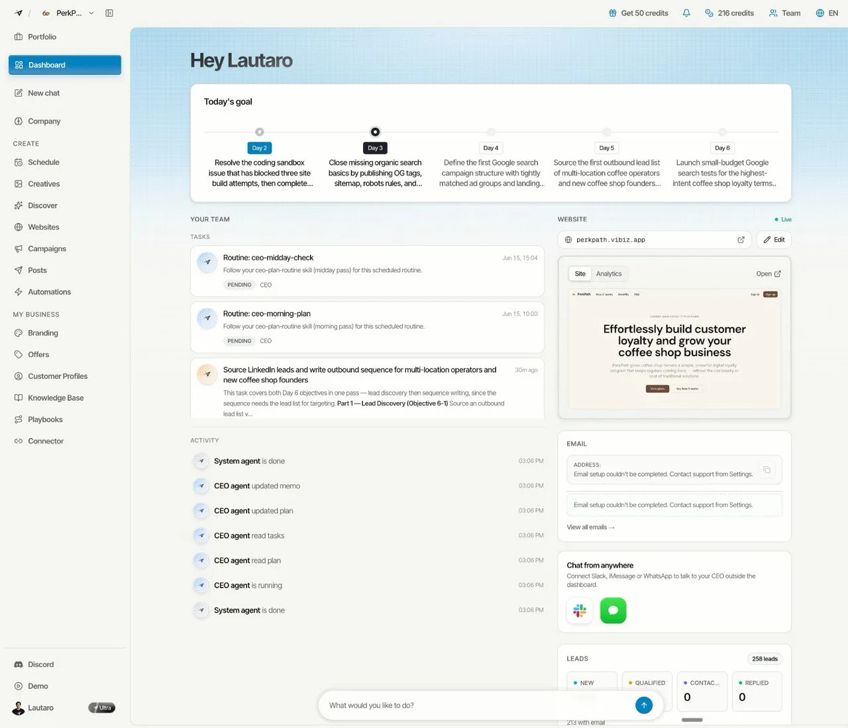Image resolution: width=848 pixels, height=728 pixels.
Task: Click the Discord icon in sidebar
Action: point(19,664)
